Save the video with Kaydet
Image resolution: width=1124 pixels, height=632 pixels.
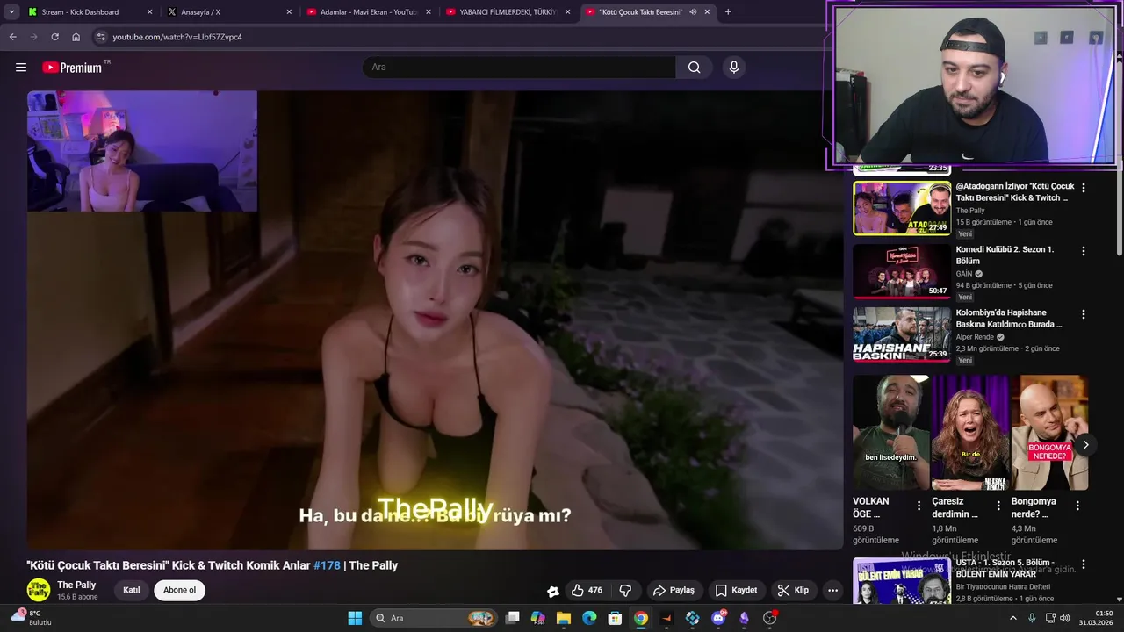[736, 591]
